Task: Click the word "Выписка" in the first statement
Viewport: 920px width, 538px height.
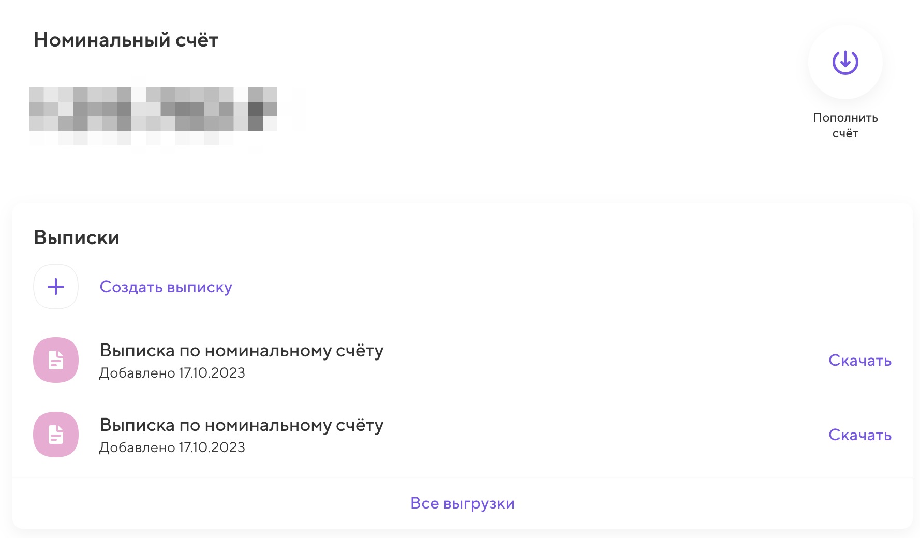Action: [x=137, y=351]
